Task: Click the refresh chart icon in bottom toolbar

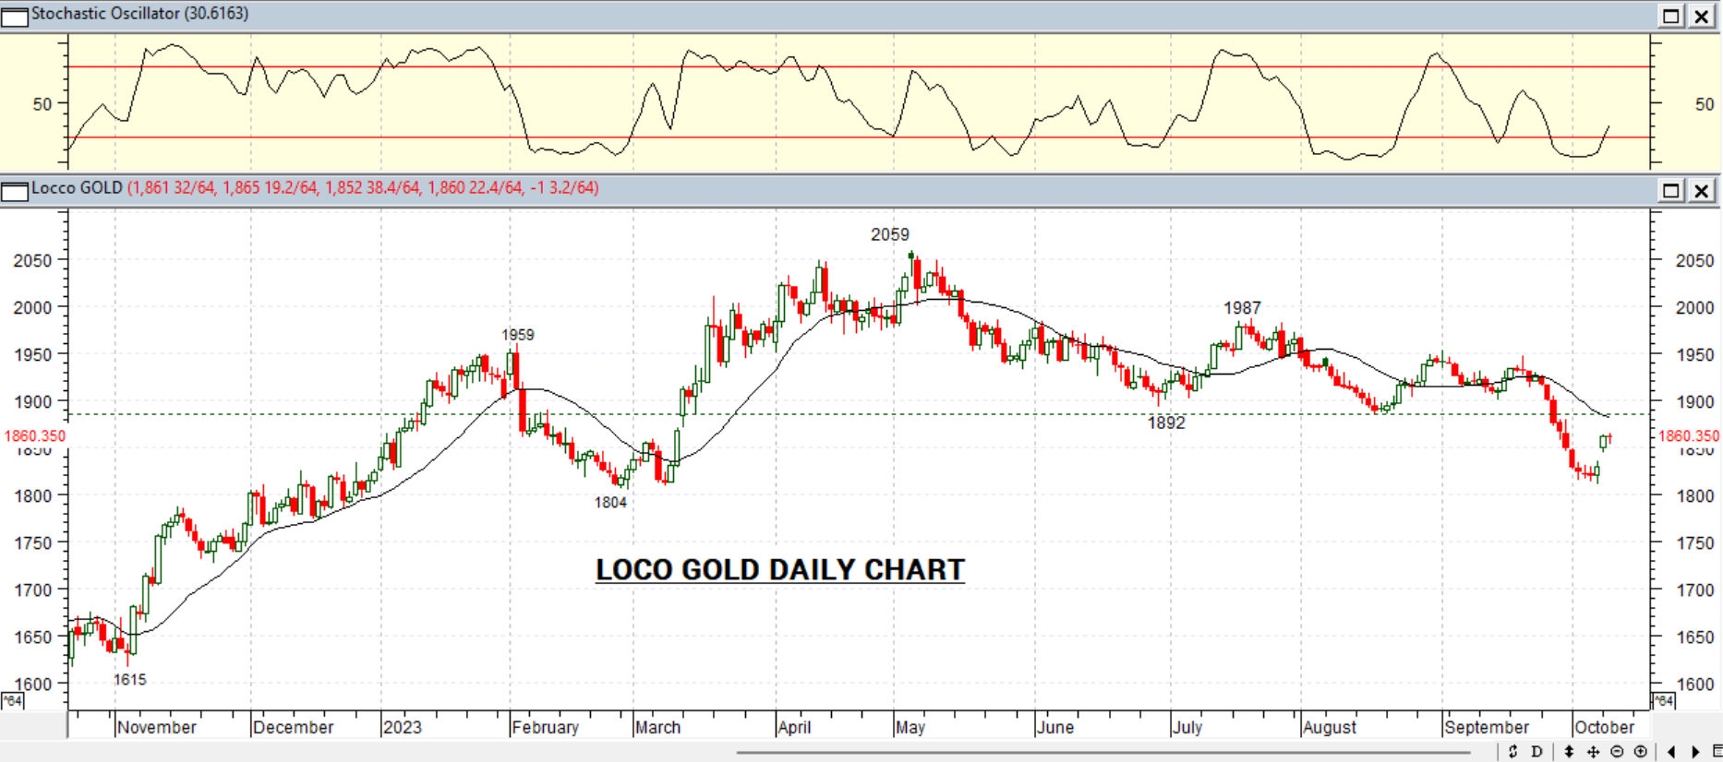Action: pos(1512,752)
